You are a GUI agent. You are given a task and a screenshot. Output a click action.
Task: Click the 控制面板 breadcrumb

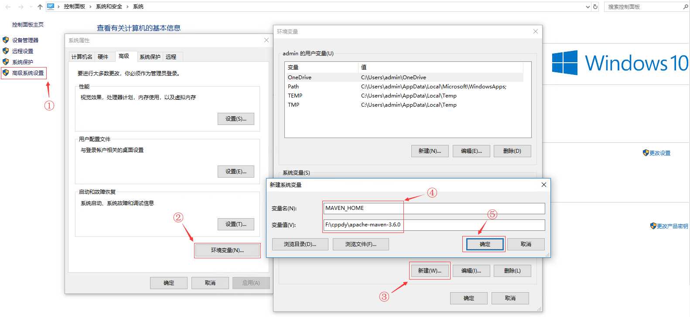tap(75, 7)
